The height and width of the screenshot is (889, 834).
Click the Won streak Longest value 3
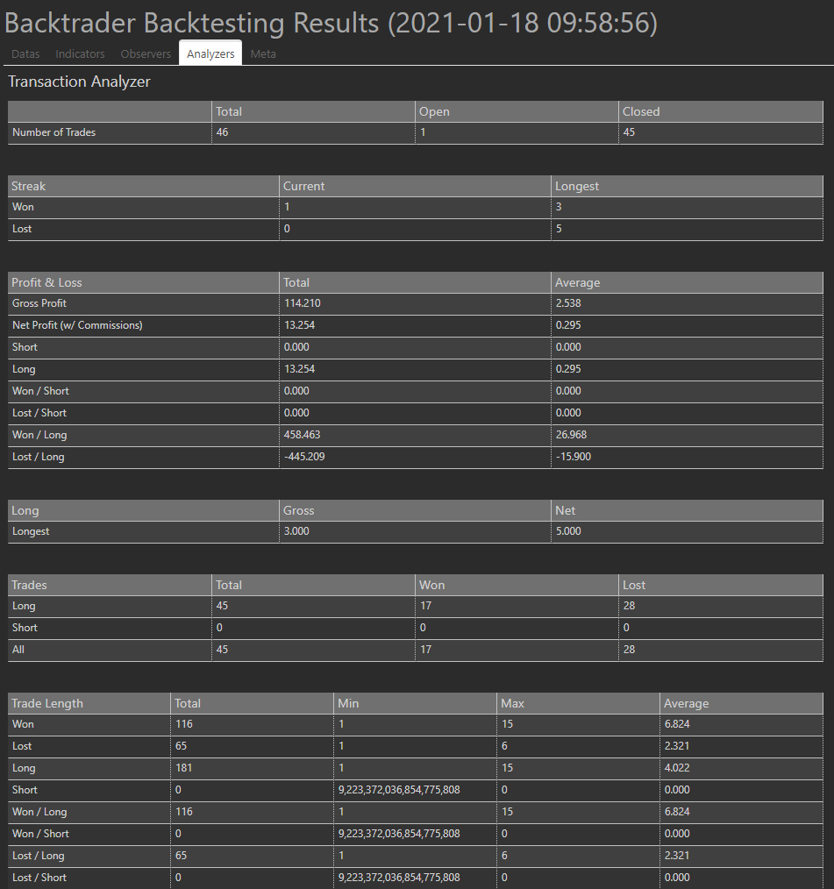tap(559, 207)
